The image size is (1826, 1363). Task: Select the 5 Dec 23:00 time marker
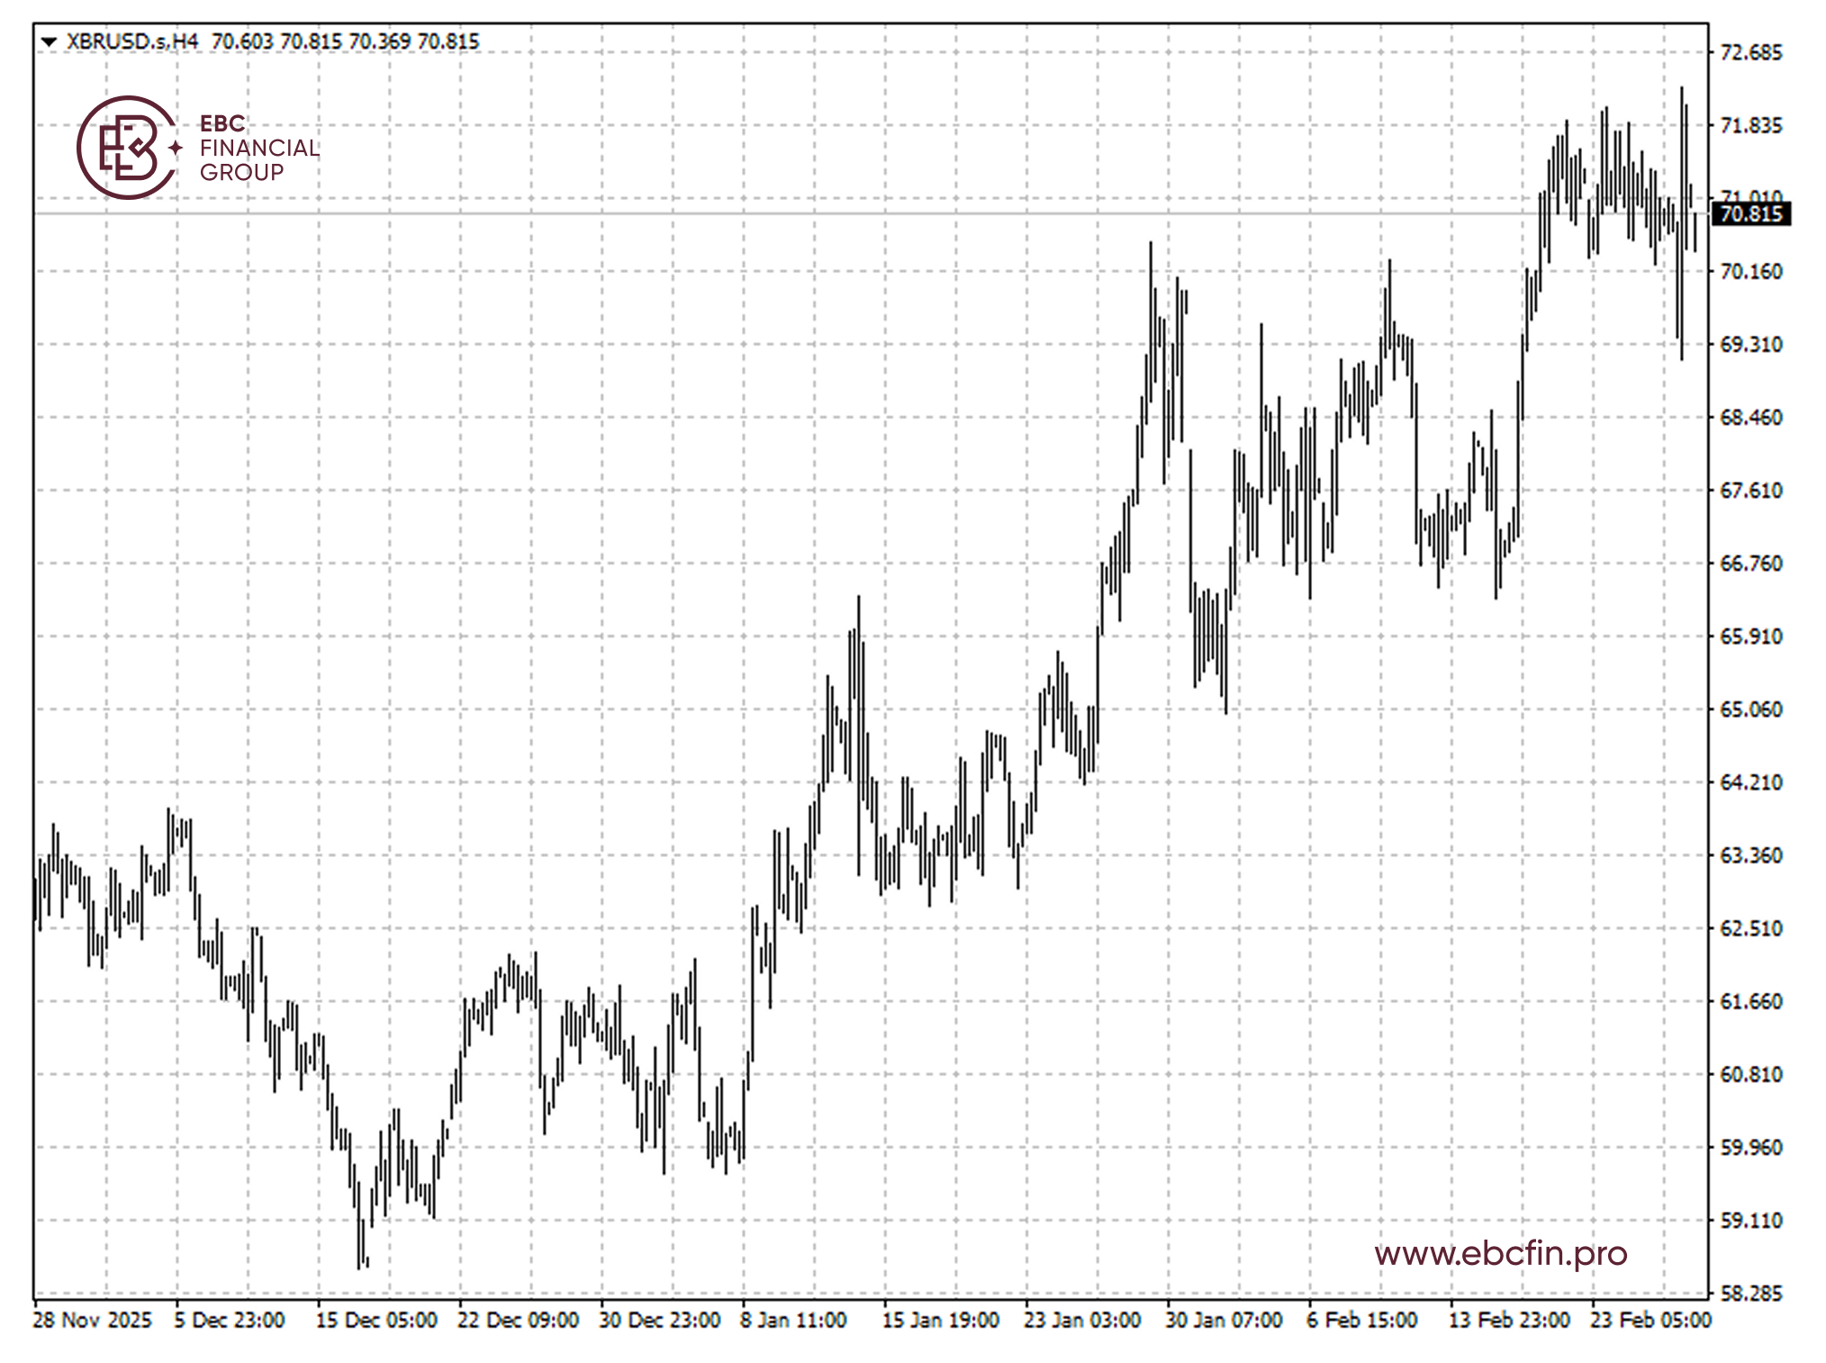[230, 1320]
